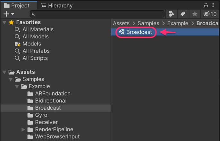
Task: Expand the RenderPipeline folder
Action: point(23,129)
